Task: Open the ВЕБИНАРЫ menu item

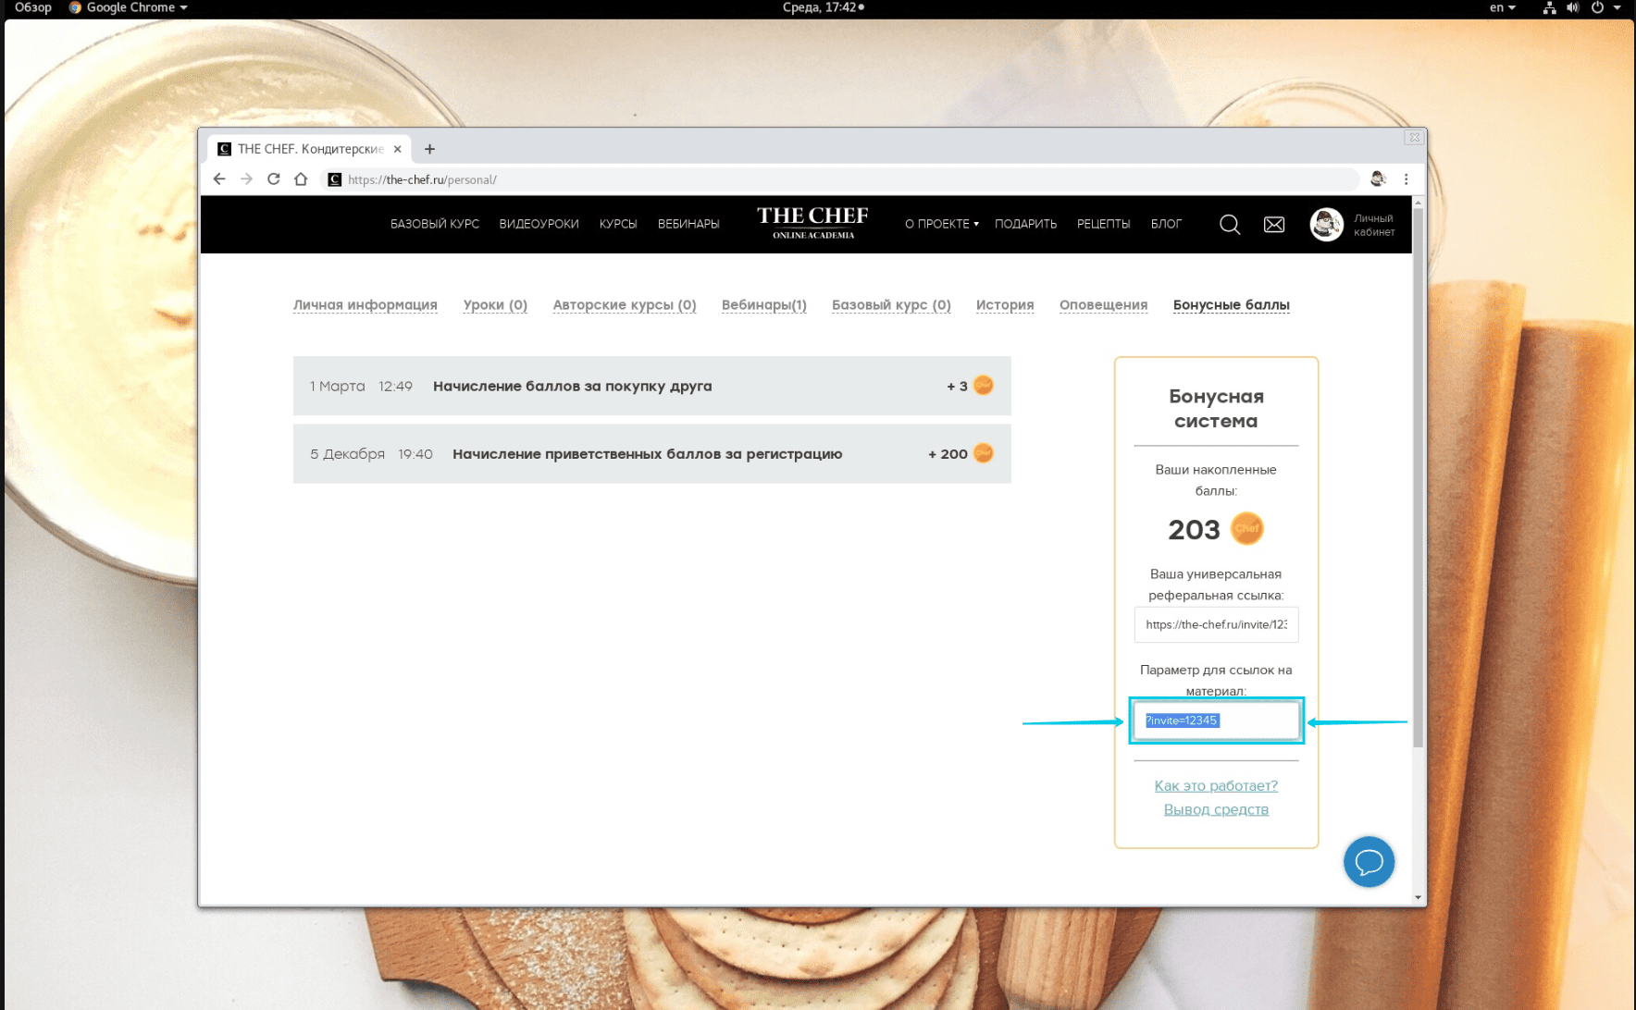Action: pos(688,224)
